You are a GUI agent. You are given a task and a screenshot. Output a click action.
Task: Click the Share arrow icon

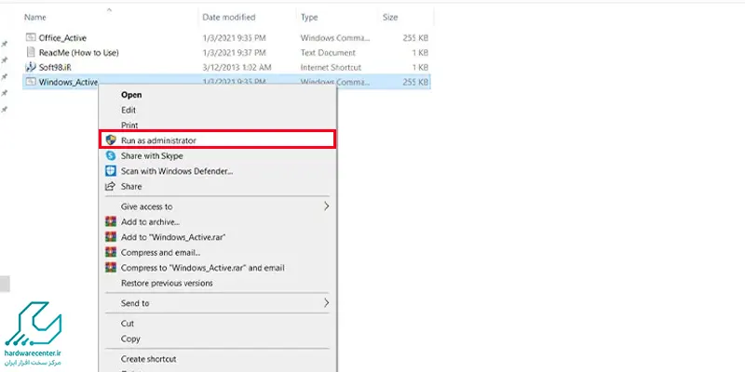[x=110, y=186]
